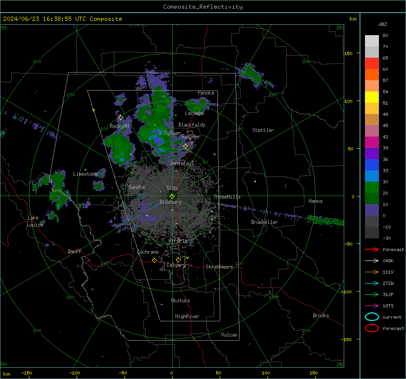Click the Airdrie label
The width and height of the screenshot is (406, 379).
178,241
